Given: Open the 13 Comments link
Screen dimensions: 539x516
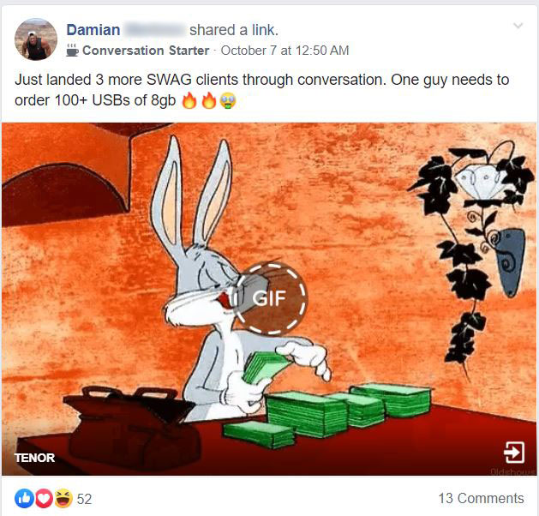Looking at the screenshot, I should coord(481,499).
